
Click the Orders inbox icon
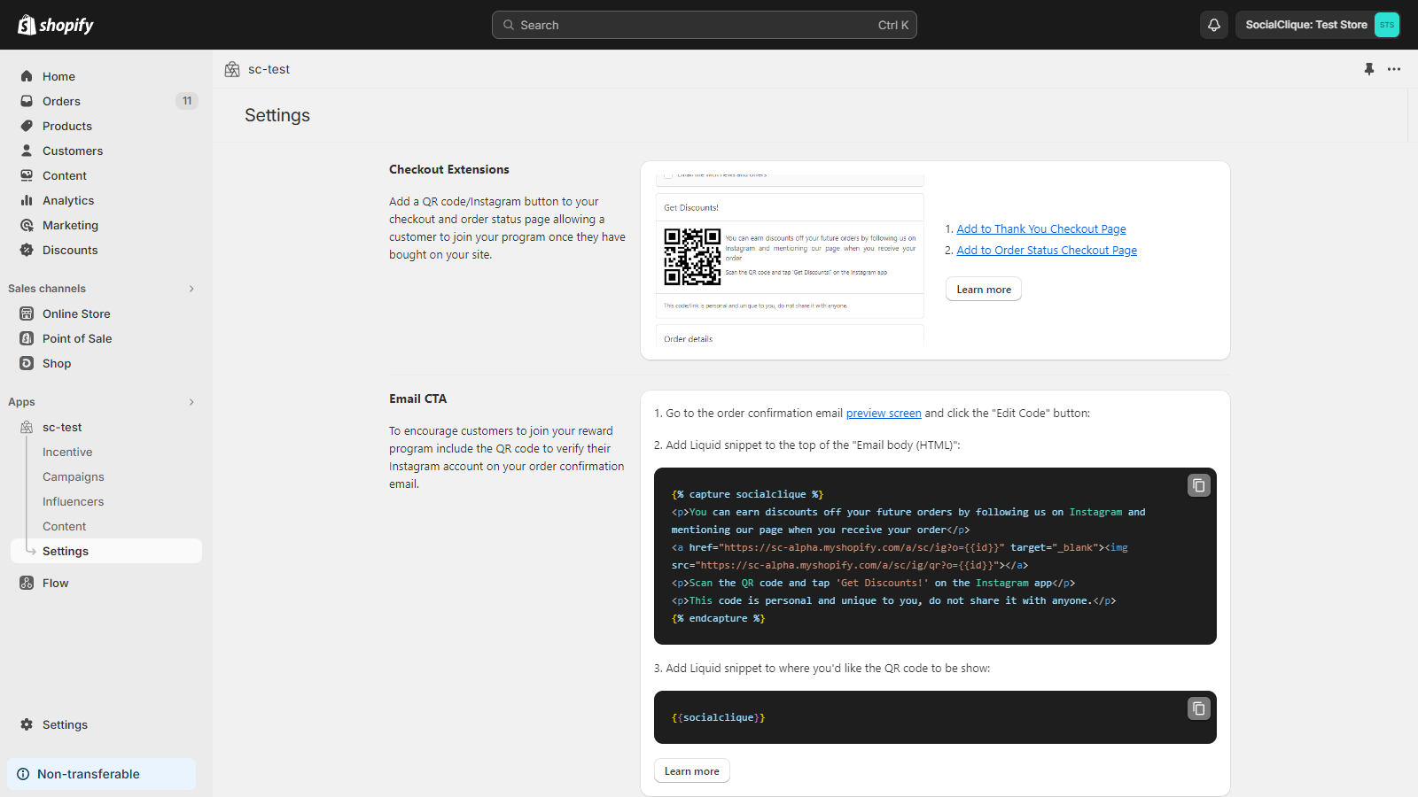[27, 101]
